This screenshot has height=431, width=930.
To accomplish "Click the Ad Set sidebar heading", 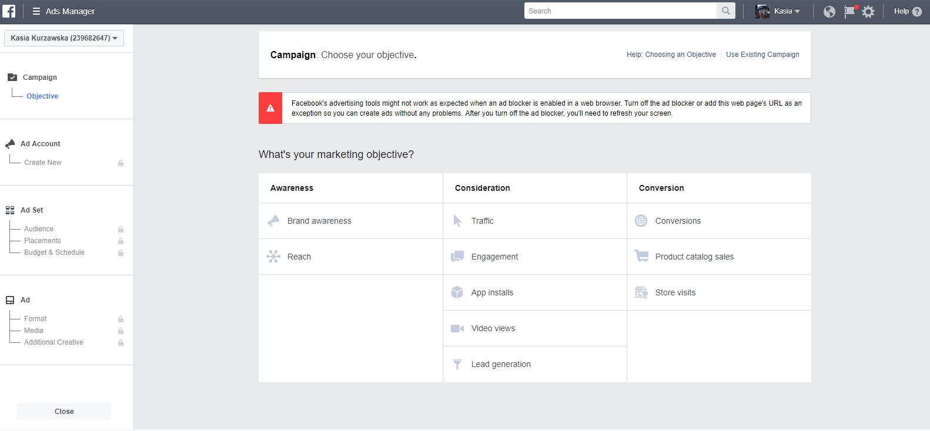I will (32, 210).
